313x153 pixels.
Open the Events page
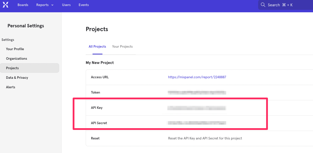[x=84, y=5]
